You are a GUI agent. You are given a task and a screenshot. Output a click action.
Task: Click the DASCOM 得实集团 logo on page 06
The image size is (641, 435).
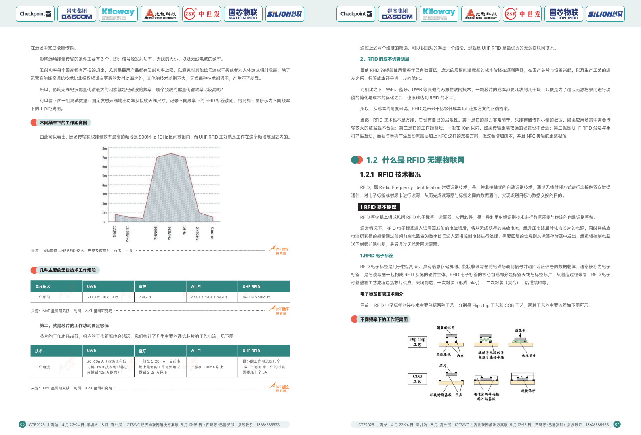point(77,14)
